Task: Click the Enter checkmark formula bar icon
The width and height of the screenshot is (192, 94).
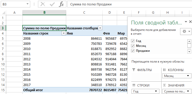Action: (52, 4)
